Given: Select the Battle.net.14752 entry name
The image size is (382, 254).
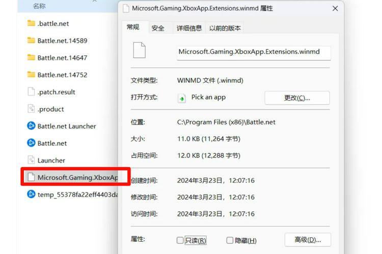Looking at the screenshot, I should click(62, 75).
